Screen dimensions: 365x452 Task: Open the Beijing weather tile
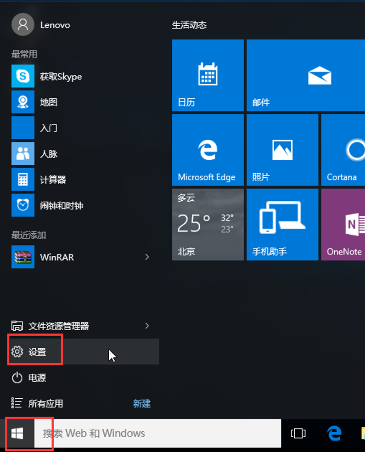pos(208,224)
